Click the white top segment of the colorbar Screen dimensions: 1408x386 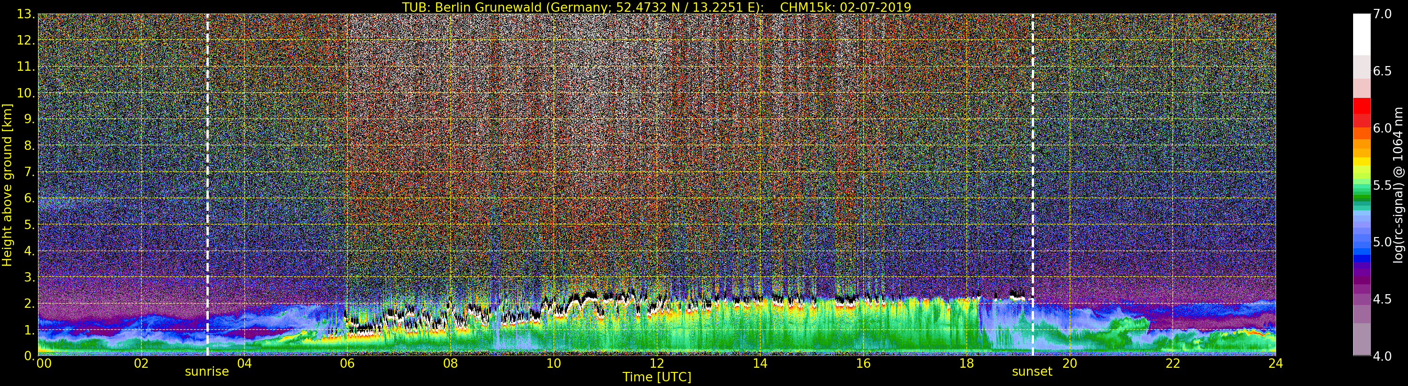point(1362,34)
